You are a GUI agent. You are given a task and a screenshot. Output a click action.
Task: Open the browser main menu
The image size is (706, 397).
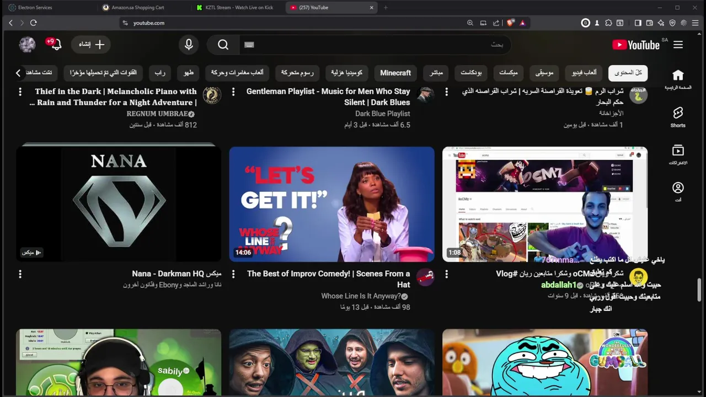click(696, 23)
